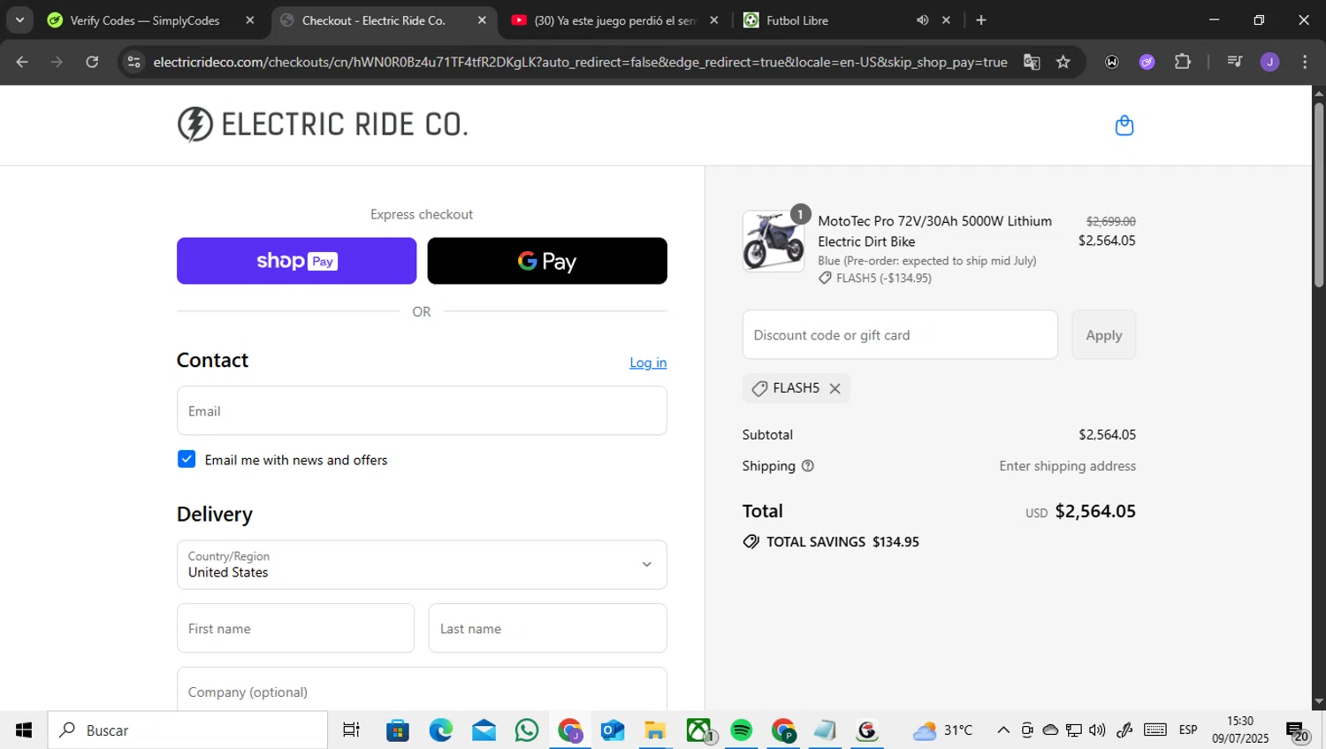The width and height of the screenshot is (1326, 749).
Task: Bookmark this page with the star icon
Action: pos(1063,62)
